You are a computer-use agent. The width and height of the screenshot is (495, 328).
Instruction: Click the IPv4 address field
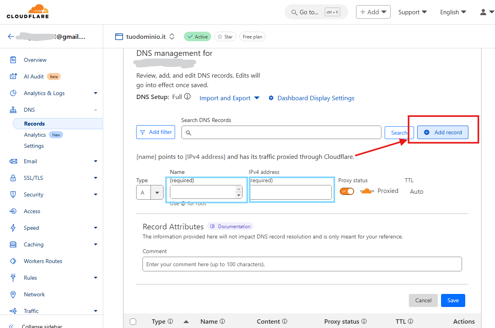point(291,192)
